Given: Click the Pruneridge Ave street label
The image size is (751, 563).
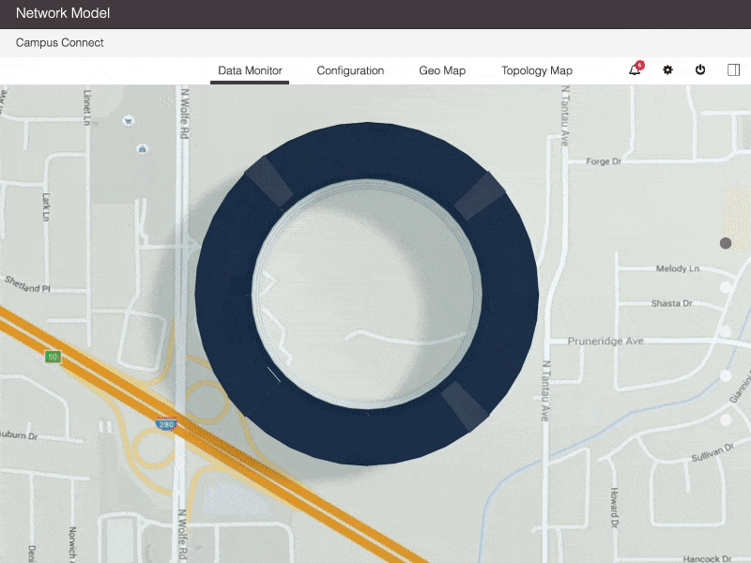Looking at the screenshot, I should (605, 341).
